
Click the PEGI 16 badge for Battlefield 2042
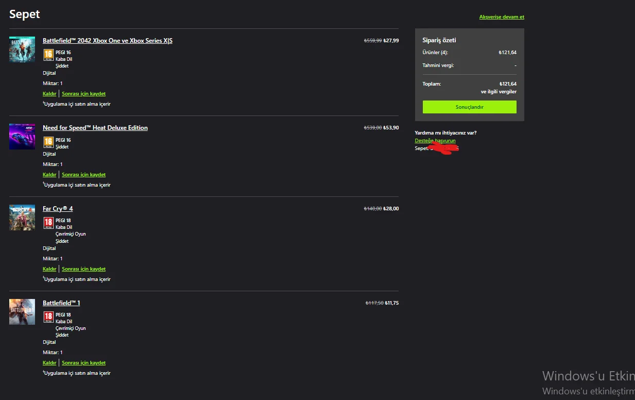(x=48, y=55)
